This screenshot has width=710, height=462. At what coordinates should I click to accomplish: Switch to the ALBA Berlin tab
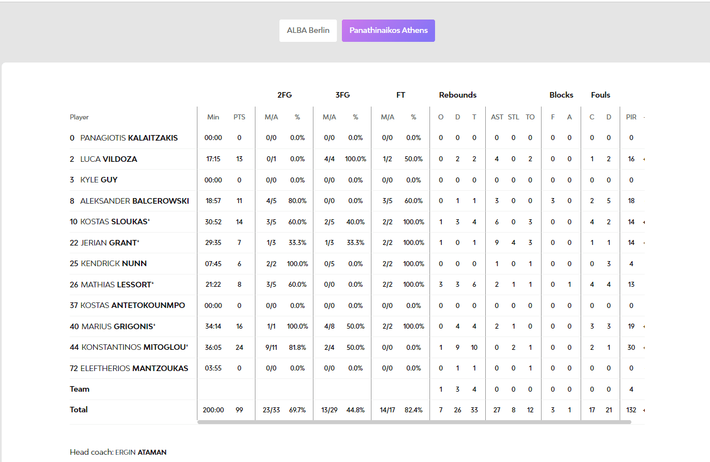[308, 31]
